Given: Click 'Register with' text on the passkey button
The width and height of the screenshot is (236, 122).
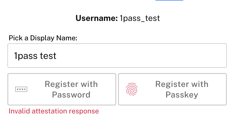Looking at the screenshot, I should coord(182,84).
